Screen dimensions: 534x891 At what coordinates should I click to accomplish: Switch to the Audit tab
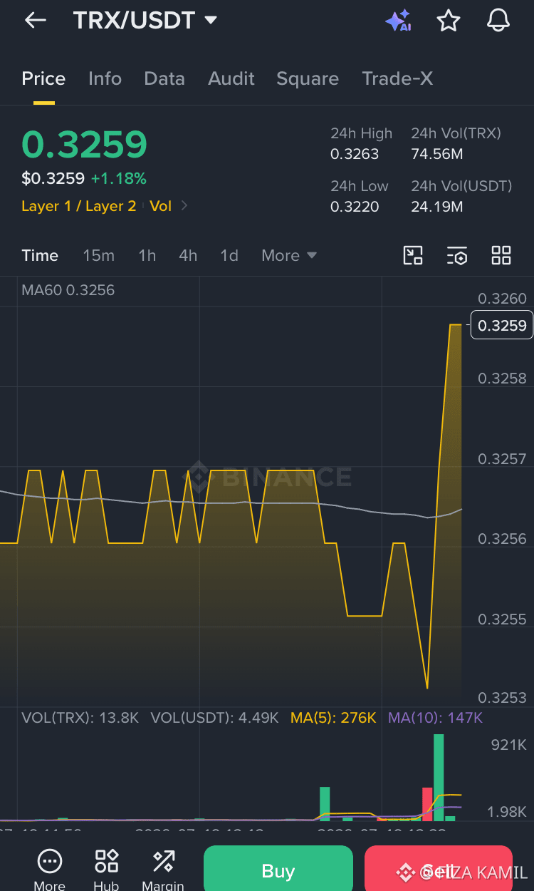point(231,78)
